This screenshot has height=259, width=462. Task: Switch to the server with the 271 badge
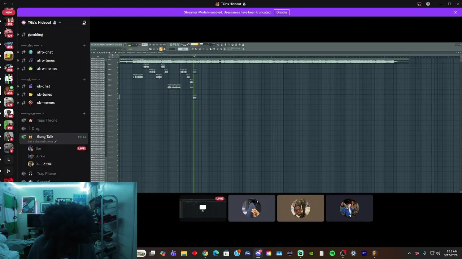[9, 102]
